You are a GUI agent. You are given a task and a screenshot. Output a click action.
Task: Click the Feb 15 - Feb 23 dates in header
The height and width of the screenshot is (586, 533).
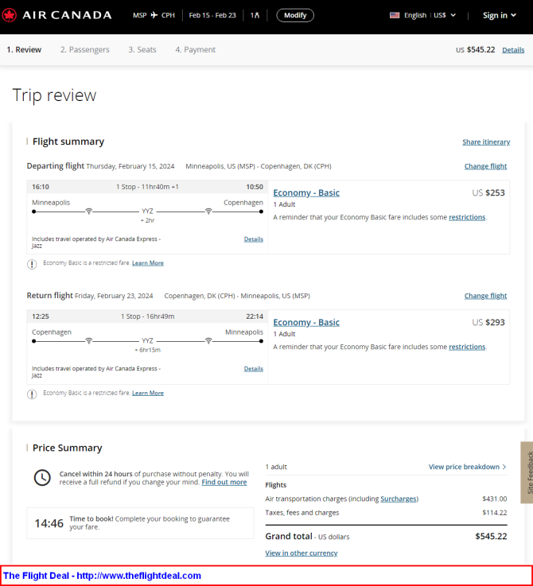point(212,15)
